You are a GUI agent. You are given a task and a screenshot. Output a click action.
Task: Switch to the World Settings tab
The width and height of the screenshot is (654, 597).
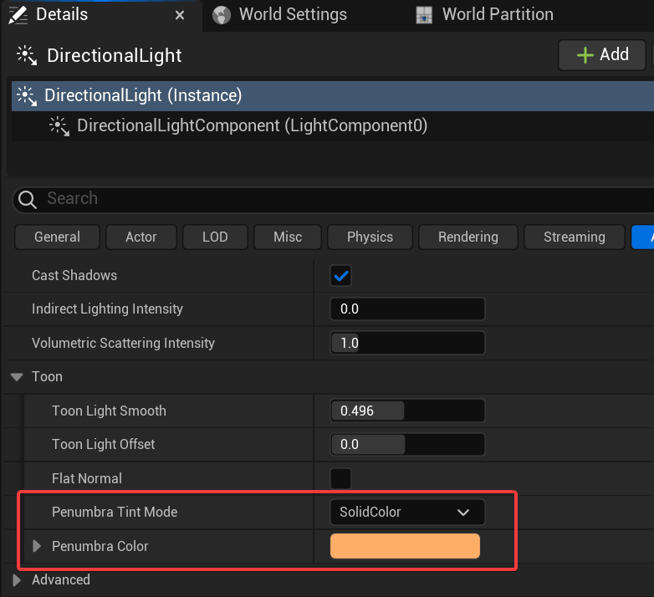[293, 14]
